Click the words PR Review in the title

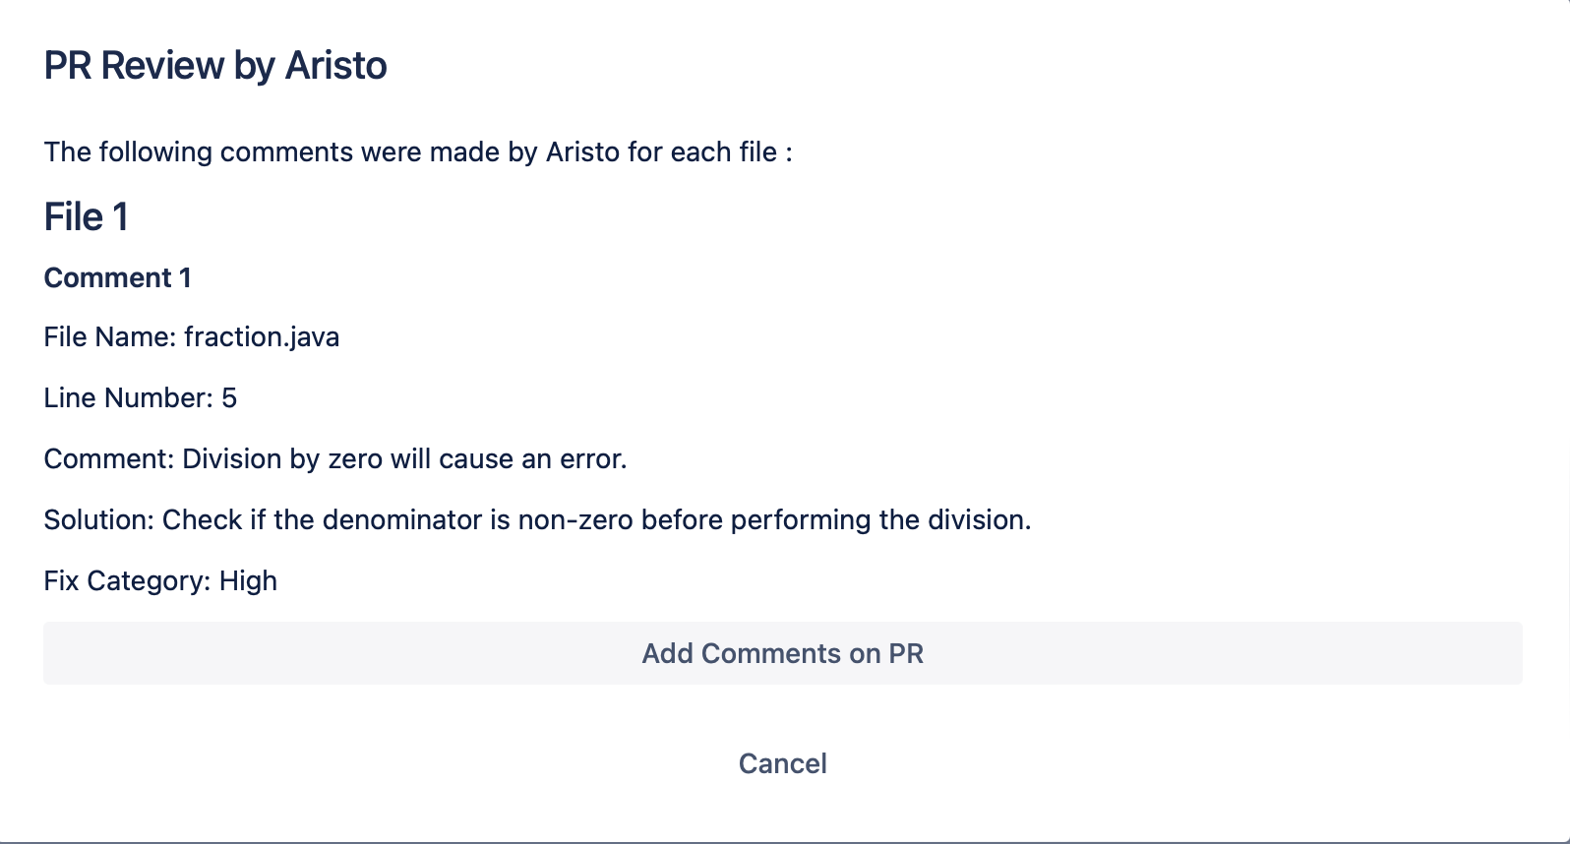(x=134, y=66)
